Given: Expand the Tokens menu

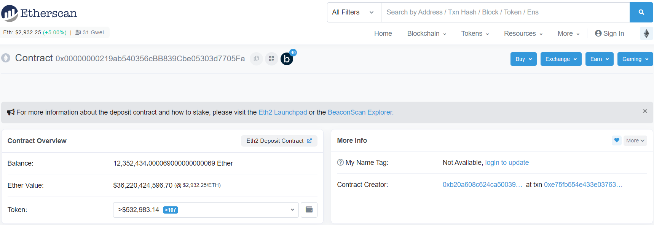Looking at the screenshot, I should (475, 34).
